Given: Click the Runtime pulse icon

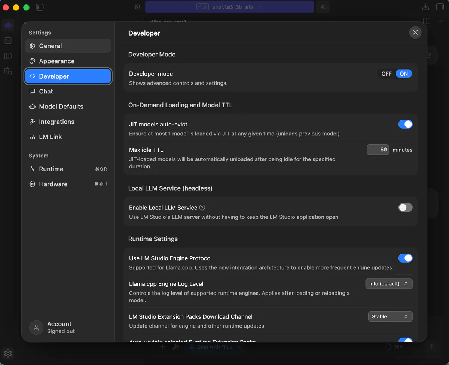Looking at the screenshot, I should (x=32, y=169).
